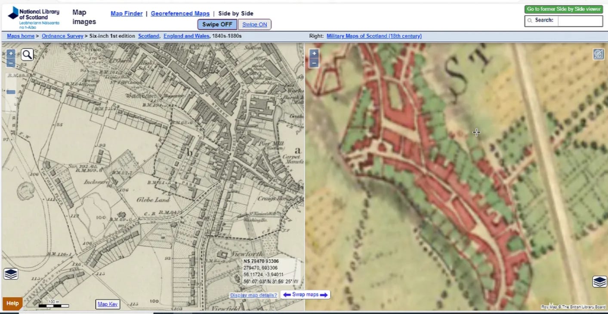608x314 pixels.
Task: Open the left map search magnifier
Action: (x=27, y=55)
